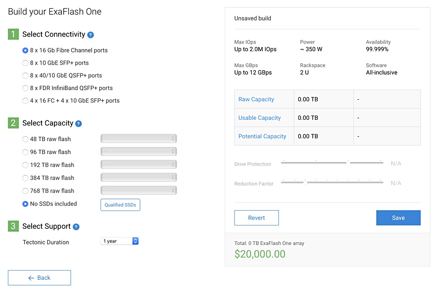This screenshot has height=291, width=442.
Task: Open dropdown beside 768 TB raw flash
Action: [x=139, y=191]
